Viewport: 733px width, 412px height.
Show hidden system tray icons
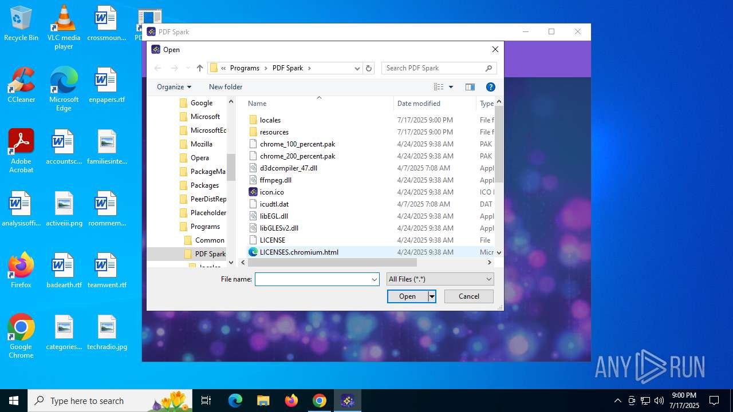(x=617, y=401)
